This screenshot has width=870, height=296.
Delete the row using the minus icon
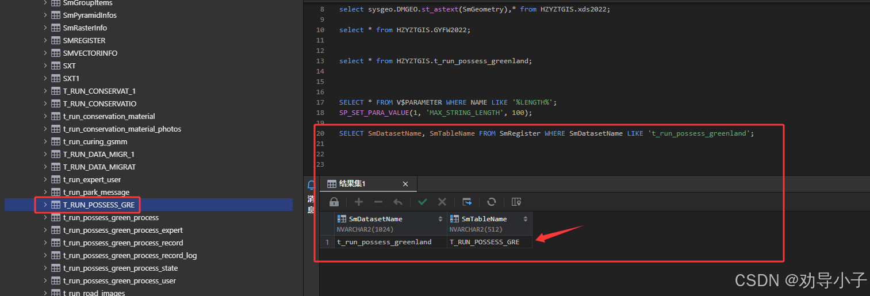tap(378, 202)
